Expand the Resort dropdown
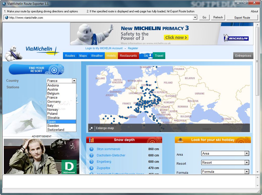262x195 pixels. click(x=247, y=162)
